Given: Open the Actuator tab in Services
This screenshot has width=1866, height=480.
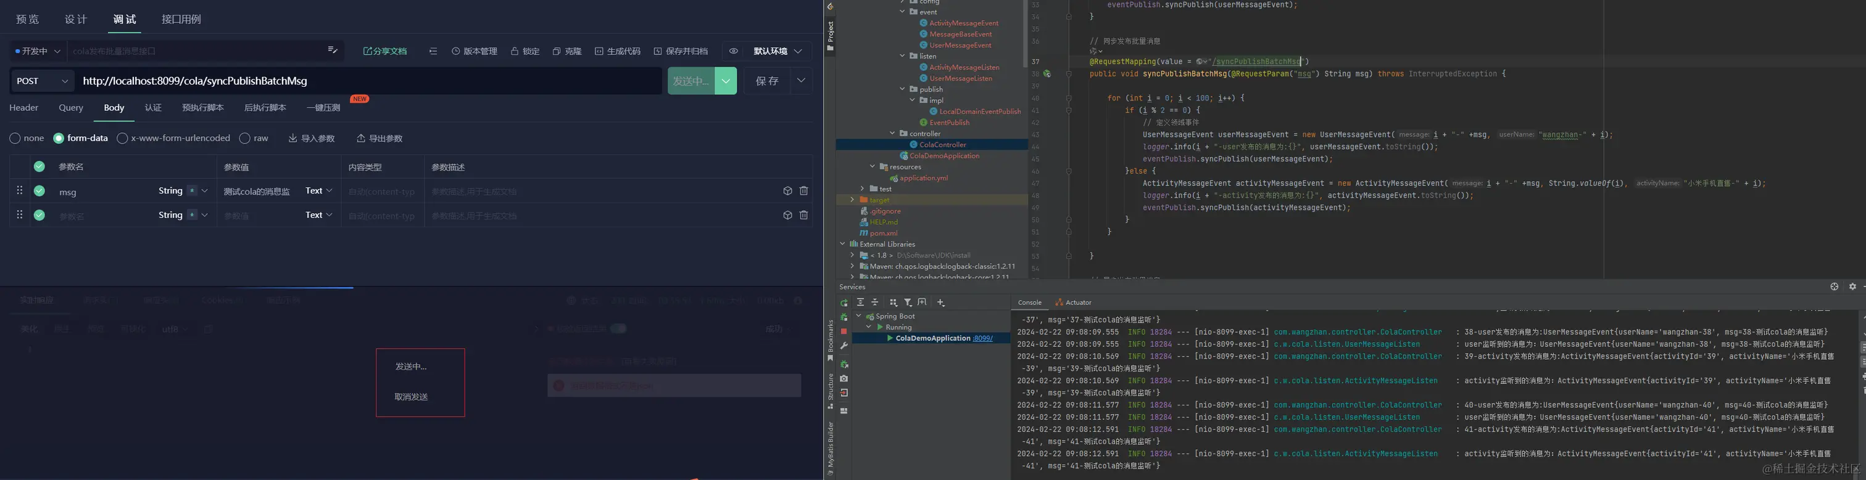Looking at the screenshot, I should pyautogui.click(x=1074, y=303).
